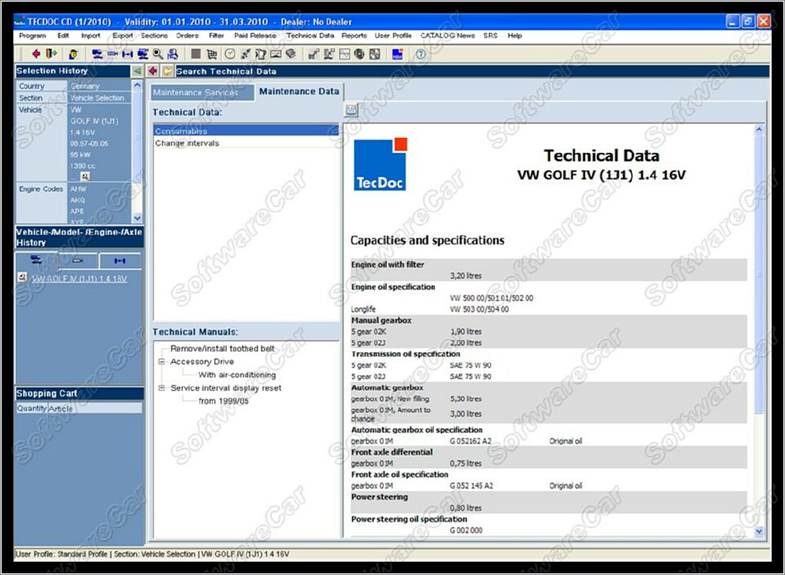
Task: Open the Orders menu
Action: (x=187, y=36)
